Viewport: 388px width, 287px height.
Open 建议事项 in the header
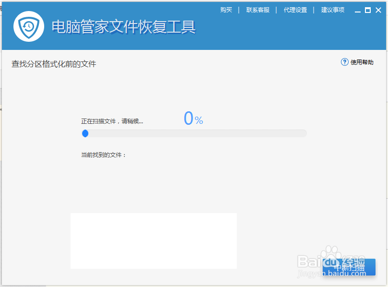(x=333, y=10)
